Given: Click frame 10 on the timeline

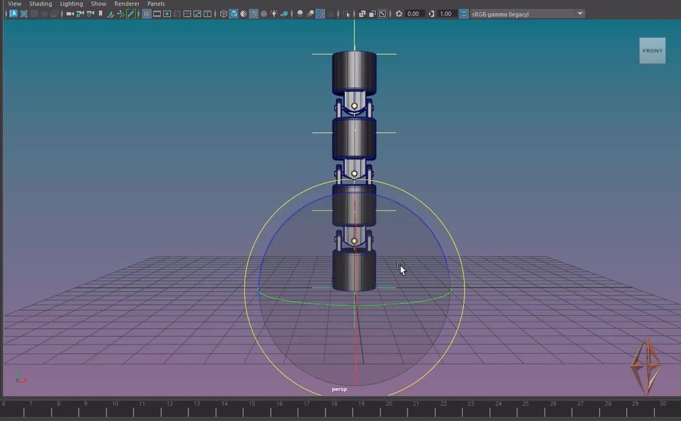Looking at the screenshot, I should pyautogui.click(x=115, y=403).
